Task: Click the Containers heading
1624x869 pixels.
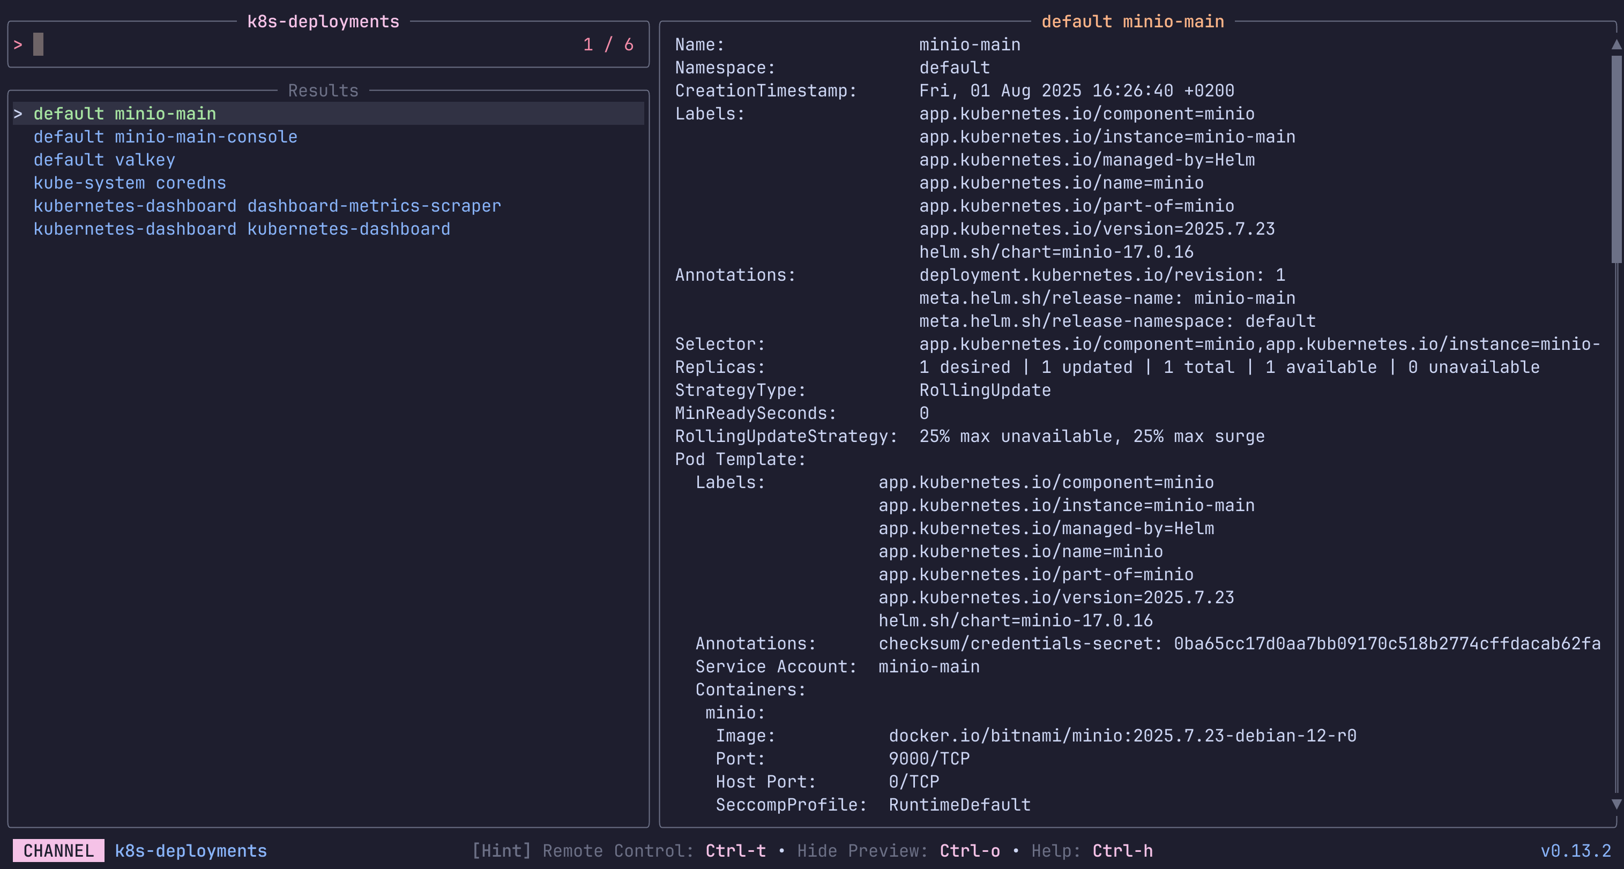Action: click(750, 690)
